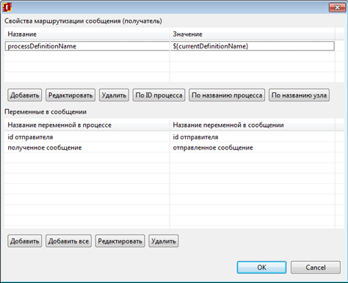Click the Название переменной в сообщении header

[x=253, y=125]
